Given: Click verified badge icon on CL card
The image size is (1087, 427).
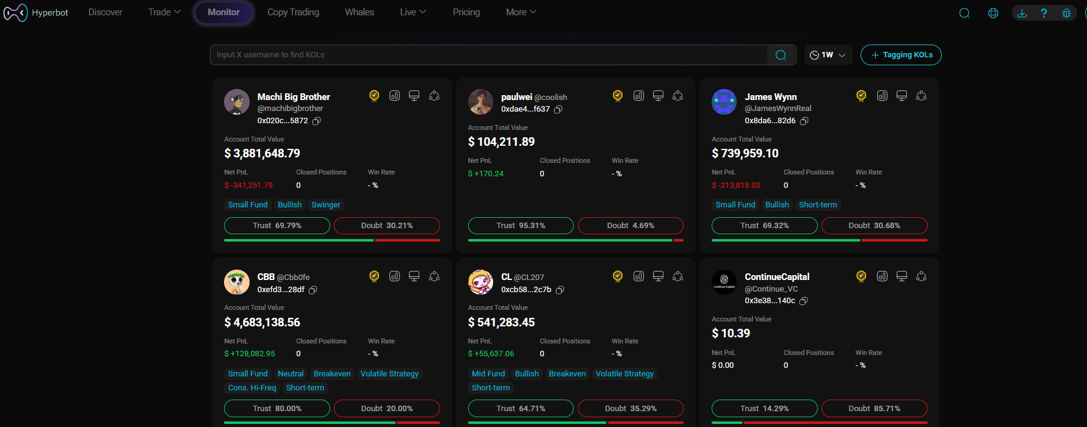Looking at the screenshot, I should pyautogui.click(x=618, y=276).
